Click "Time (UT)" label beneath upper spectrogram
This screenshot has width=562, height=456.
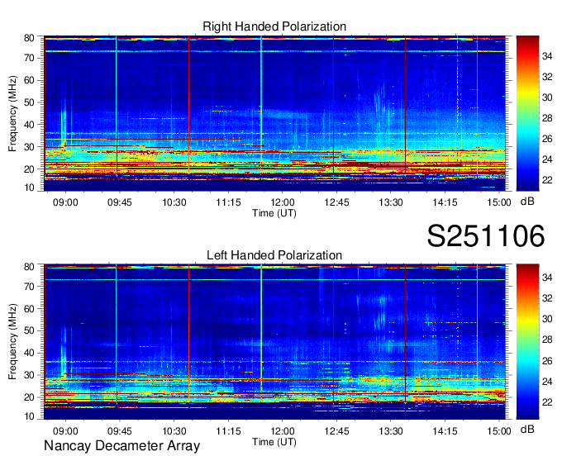[274, 213]
